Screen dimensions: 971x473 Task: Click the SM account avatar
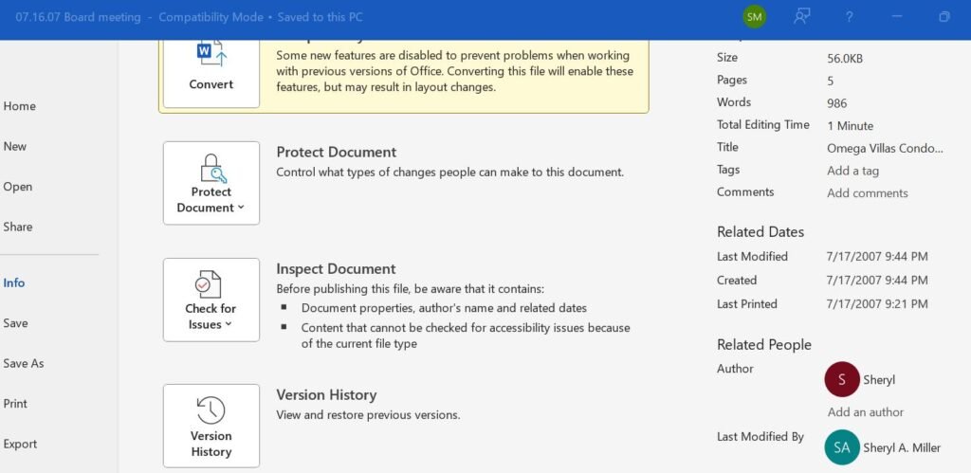(x=755, y=17)
